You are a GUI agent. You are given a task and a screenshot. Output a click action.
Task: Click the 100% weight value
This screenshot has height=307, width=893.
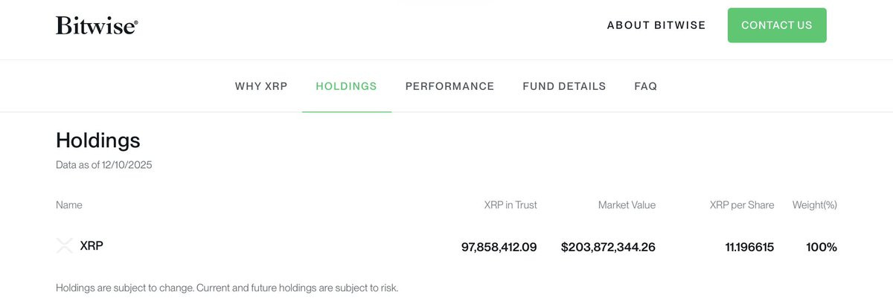tap(822, 247)
